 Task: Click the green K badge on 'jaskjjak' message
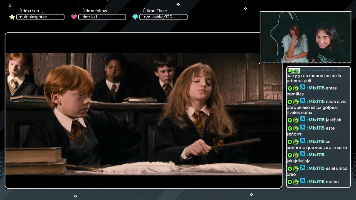pyautogui.click(x=290, y=120)
